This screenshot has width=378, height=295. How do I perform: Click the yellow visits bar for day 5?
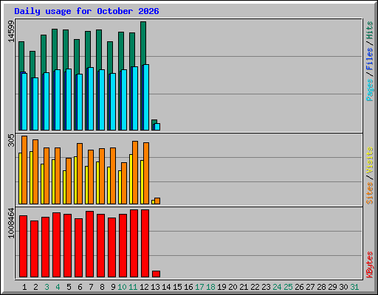(x=64, y=187)
